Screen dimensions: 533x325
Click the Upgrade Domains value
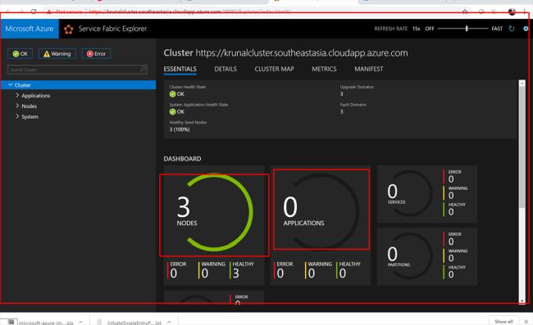[x=342, y=94]
